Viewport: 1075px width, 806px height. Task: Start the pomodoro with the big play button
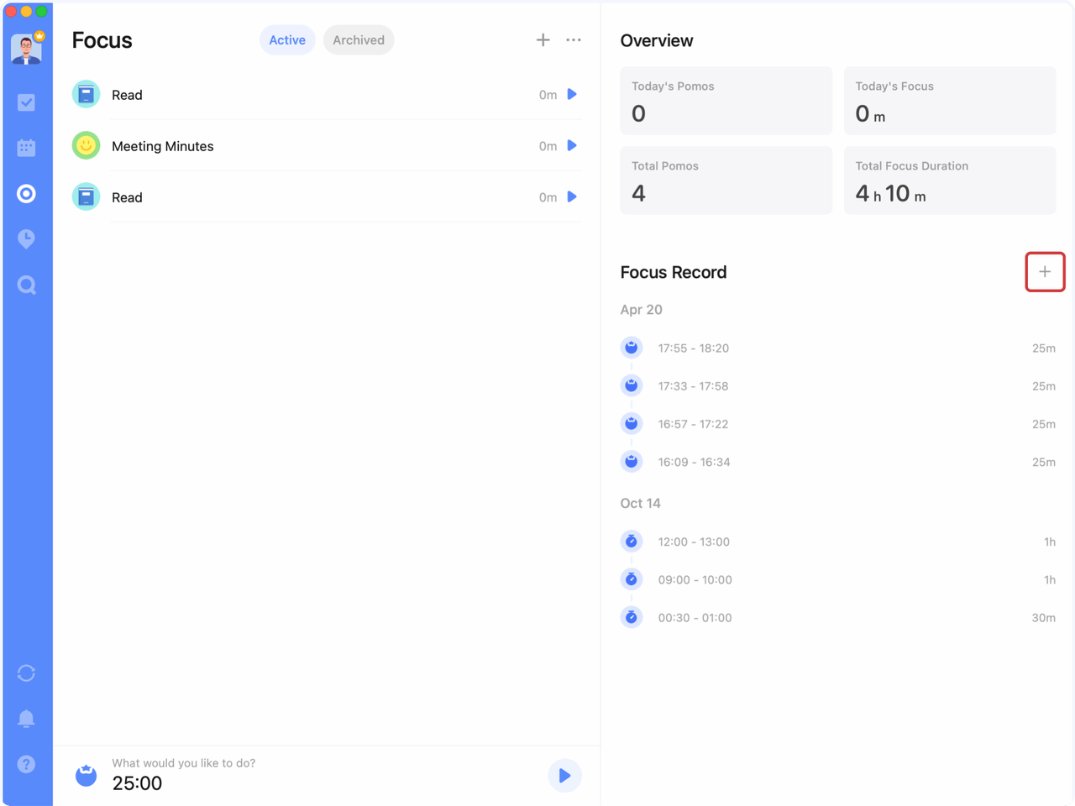coord(564,775)
